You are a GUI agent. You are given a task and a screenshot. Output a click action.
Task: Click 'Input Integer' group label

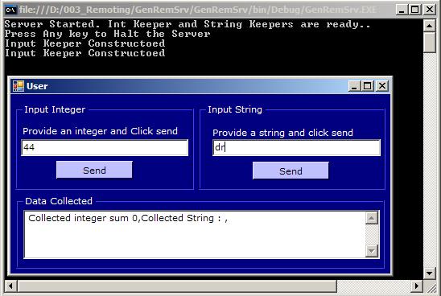point(55,109)
